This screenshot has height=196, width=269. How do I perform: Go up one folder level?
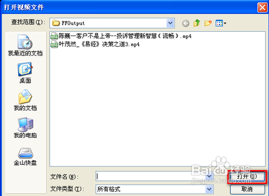(x=197, y=23)
